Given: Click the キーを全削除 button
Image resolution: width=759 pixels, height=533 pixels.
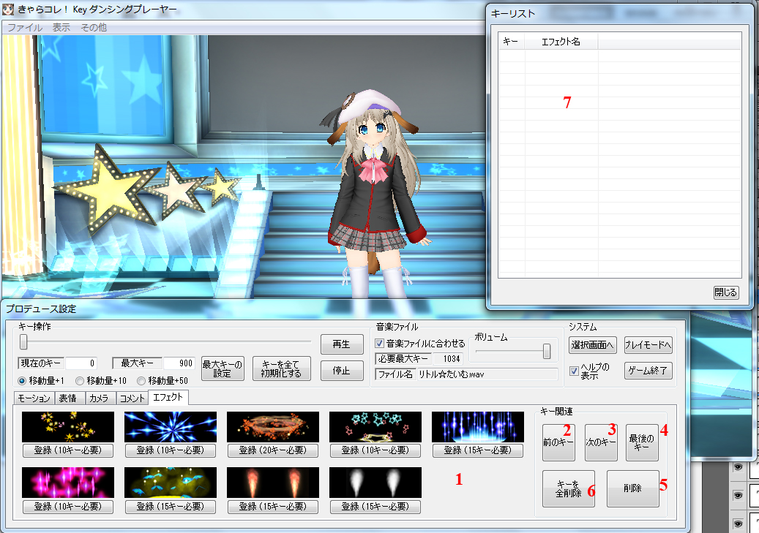Looking at the screenshot, I should pos(568,489).
